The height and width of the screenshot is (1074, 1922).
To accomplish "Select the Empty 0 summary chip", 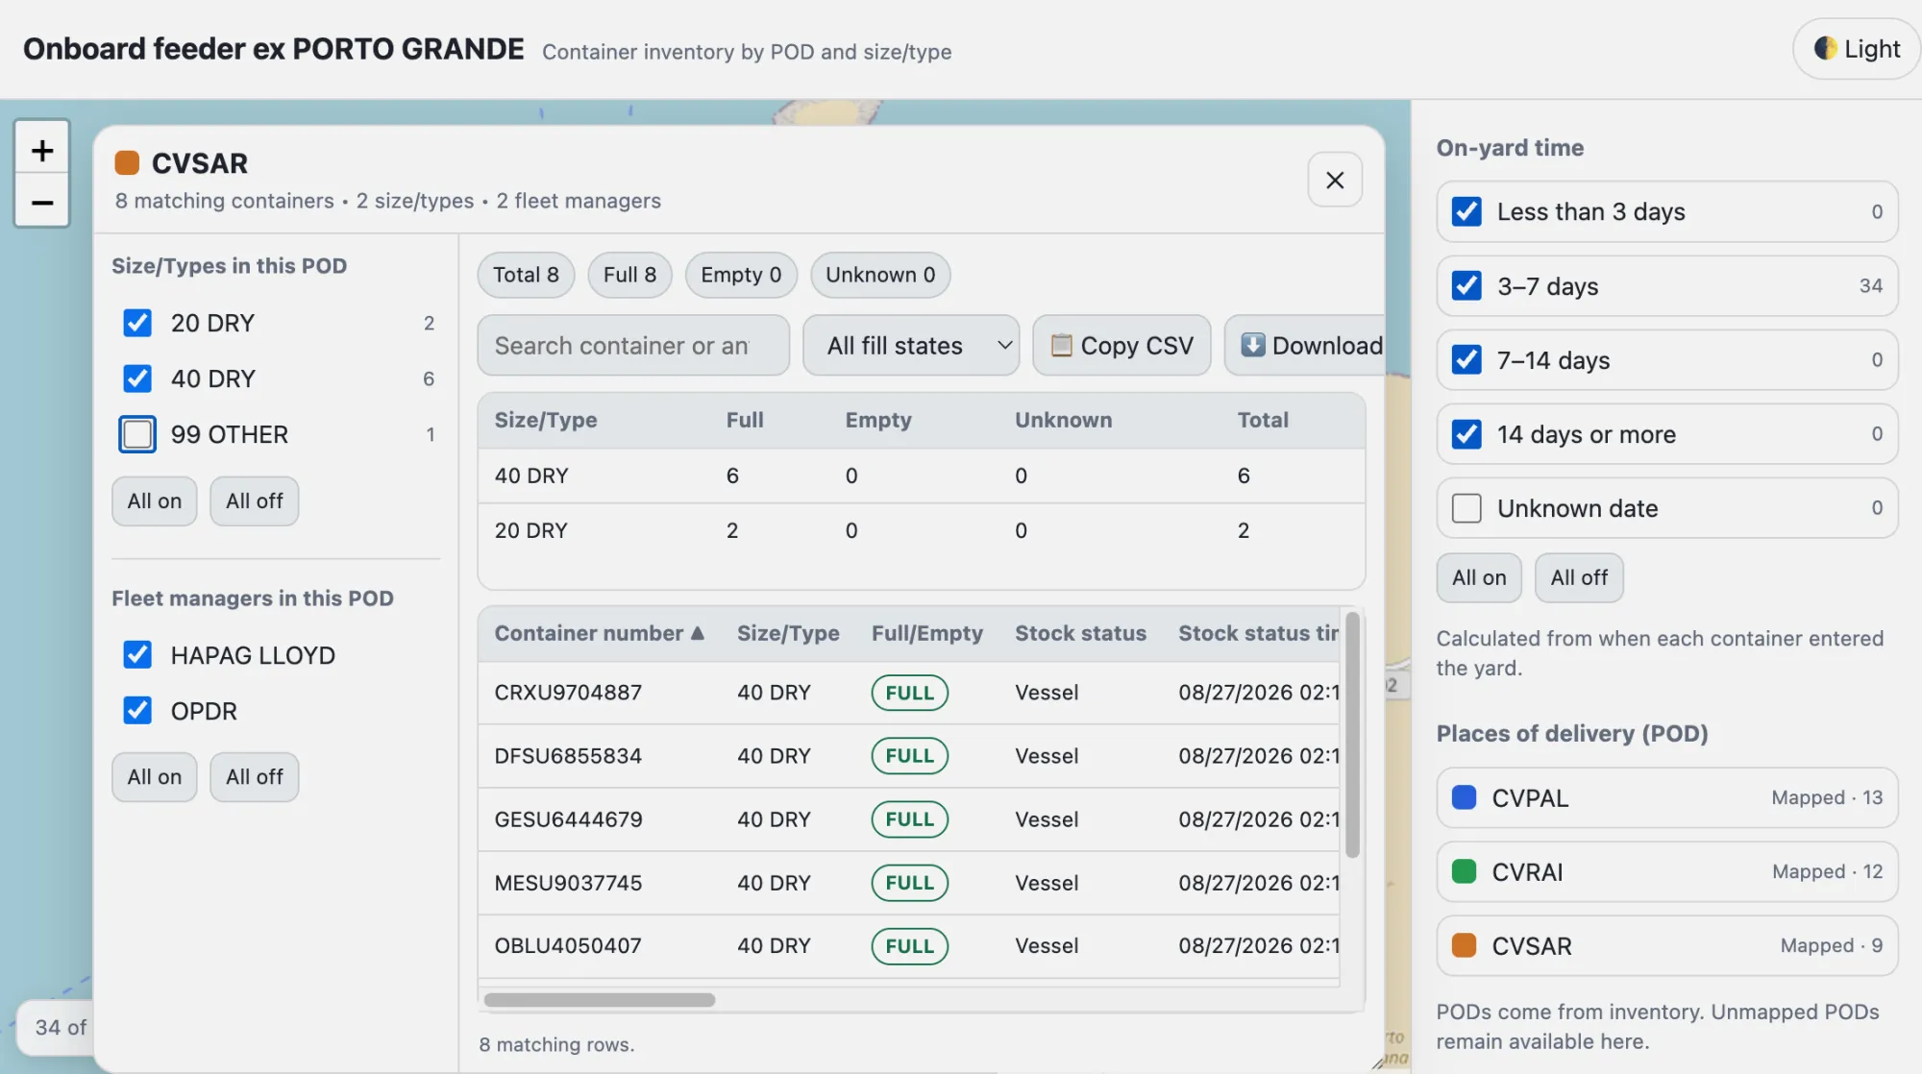I will tap(741, 275).
